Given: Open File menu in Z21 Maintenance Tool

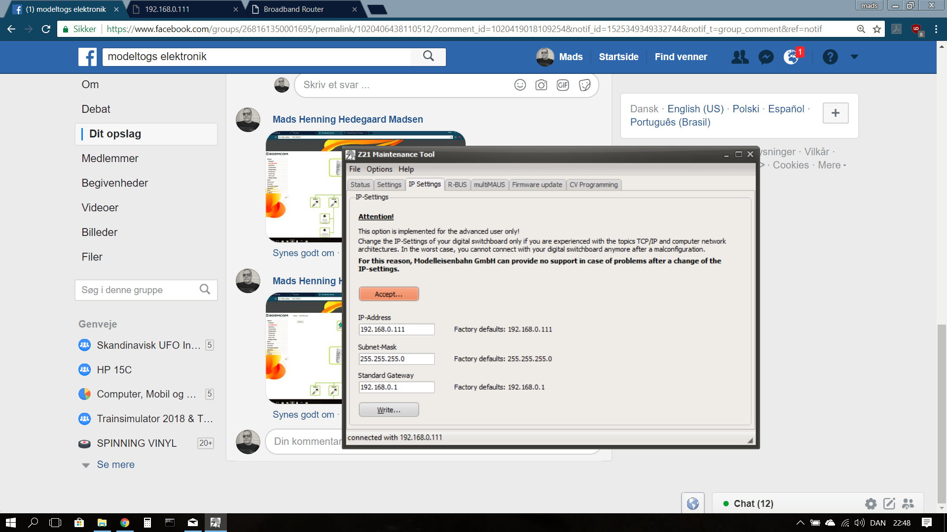Looking at the screenshot, I should (x=355, y=169).
